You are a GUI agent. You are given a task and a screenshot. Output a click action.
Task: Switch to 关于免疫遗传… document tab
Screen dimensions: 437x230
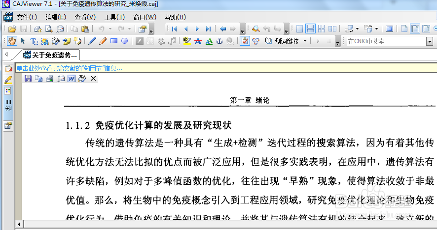pyautogui.click(x=50, y=55)
